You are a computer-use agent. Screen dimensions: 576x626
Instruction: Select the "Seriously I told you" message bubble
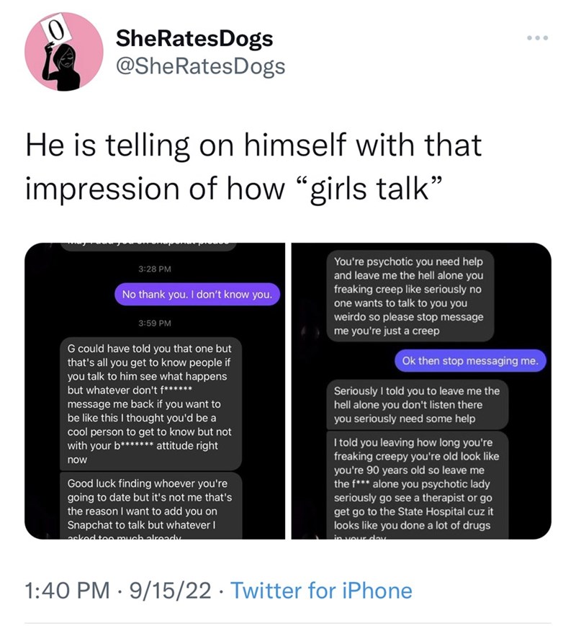pyautogui.click(x=415, y=405)
